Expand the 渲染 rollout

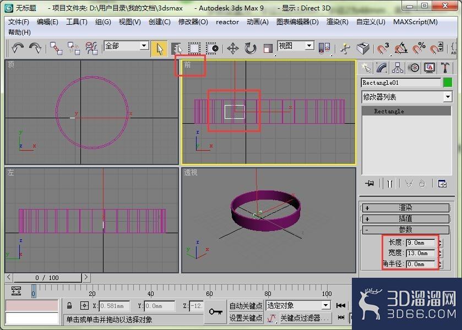click(x=405, y=208)
